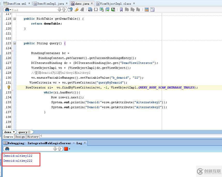Click the Chinese comment on line 129

tap(61, 73)
